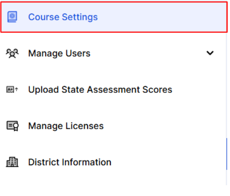Click the ribbon badge on the licenses icon

[x=16, y=127]
